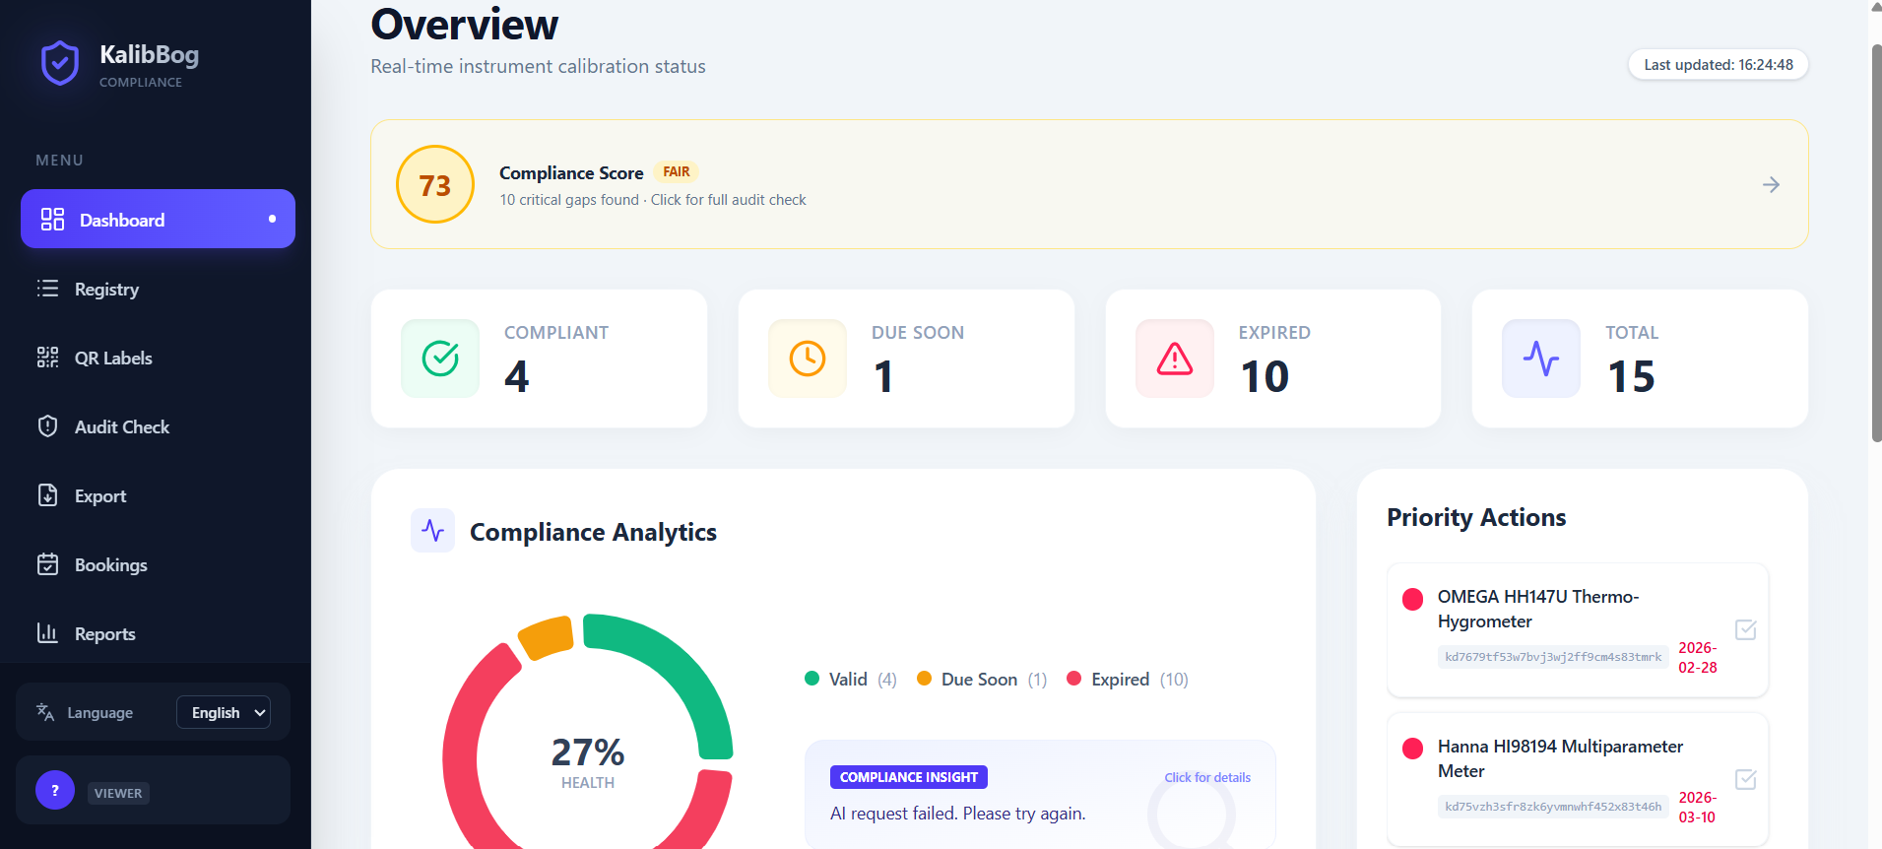Click the 'Click for details' link
Viewport: 1882px width, 849px height.
[1207, 777]
